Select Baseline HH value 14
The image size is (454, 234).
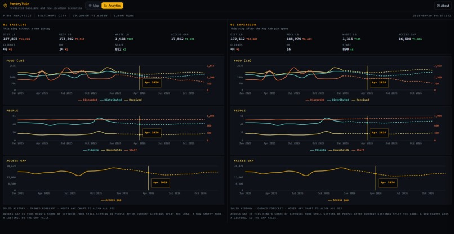pyautogui.click(x=61, y=49)
